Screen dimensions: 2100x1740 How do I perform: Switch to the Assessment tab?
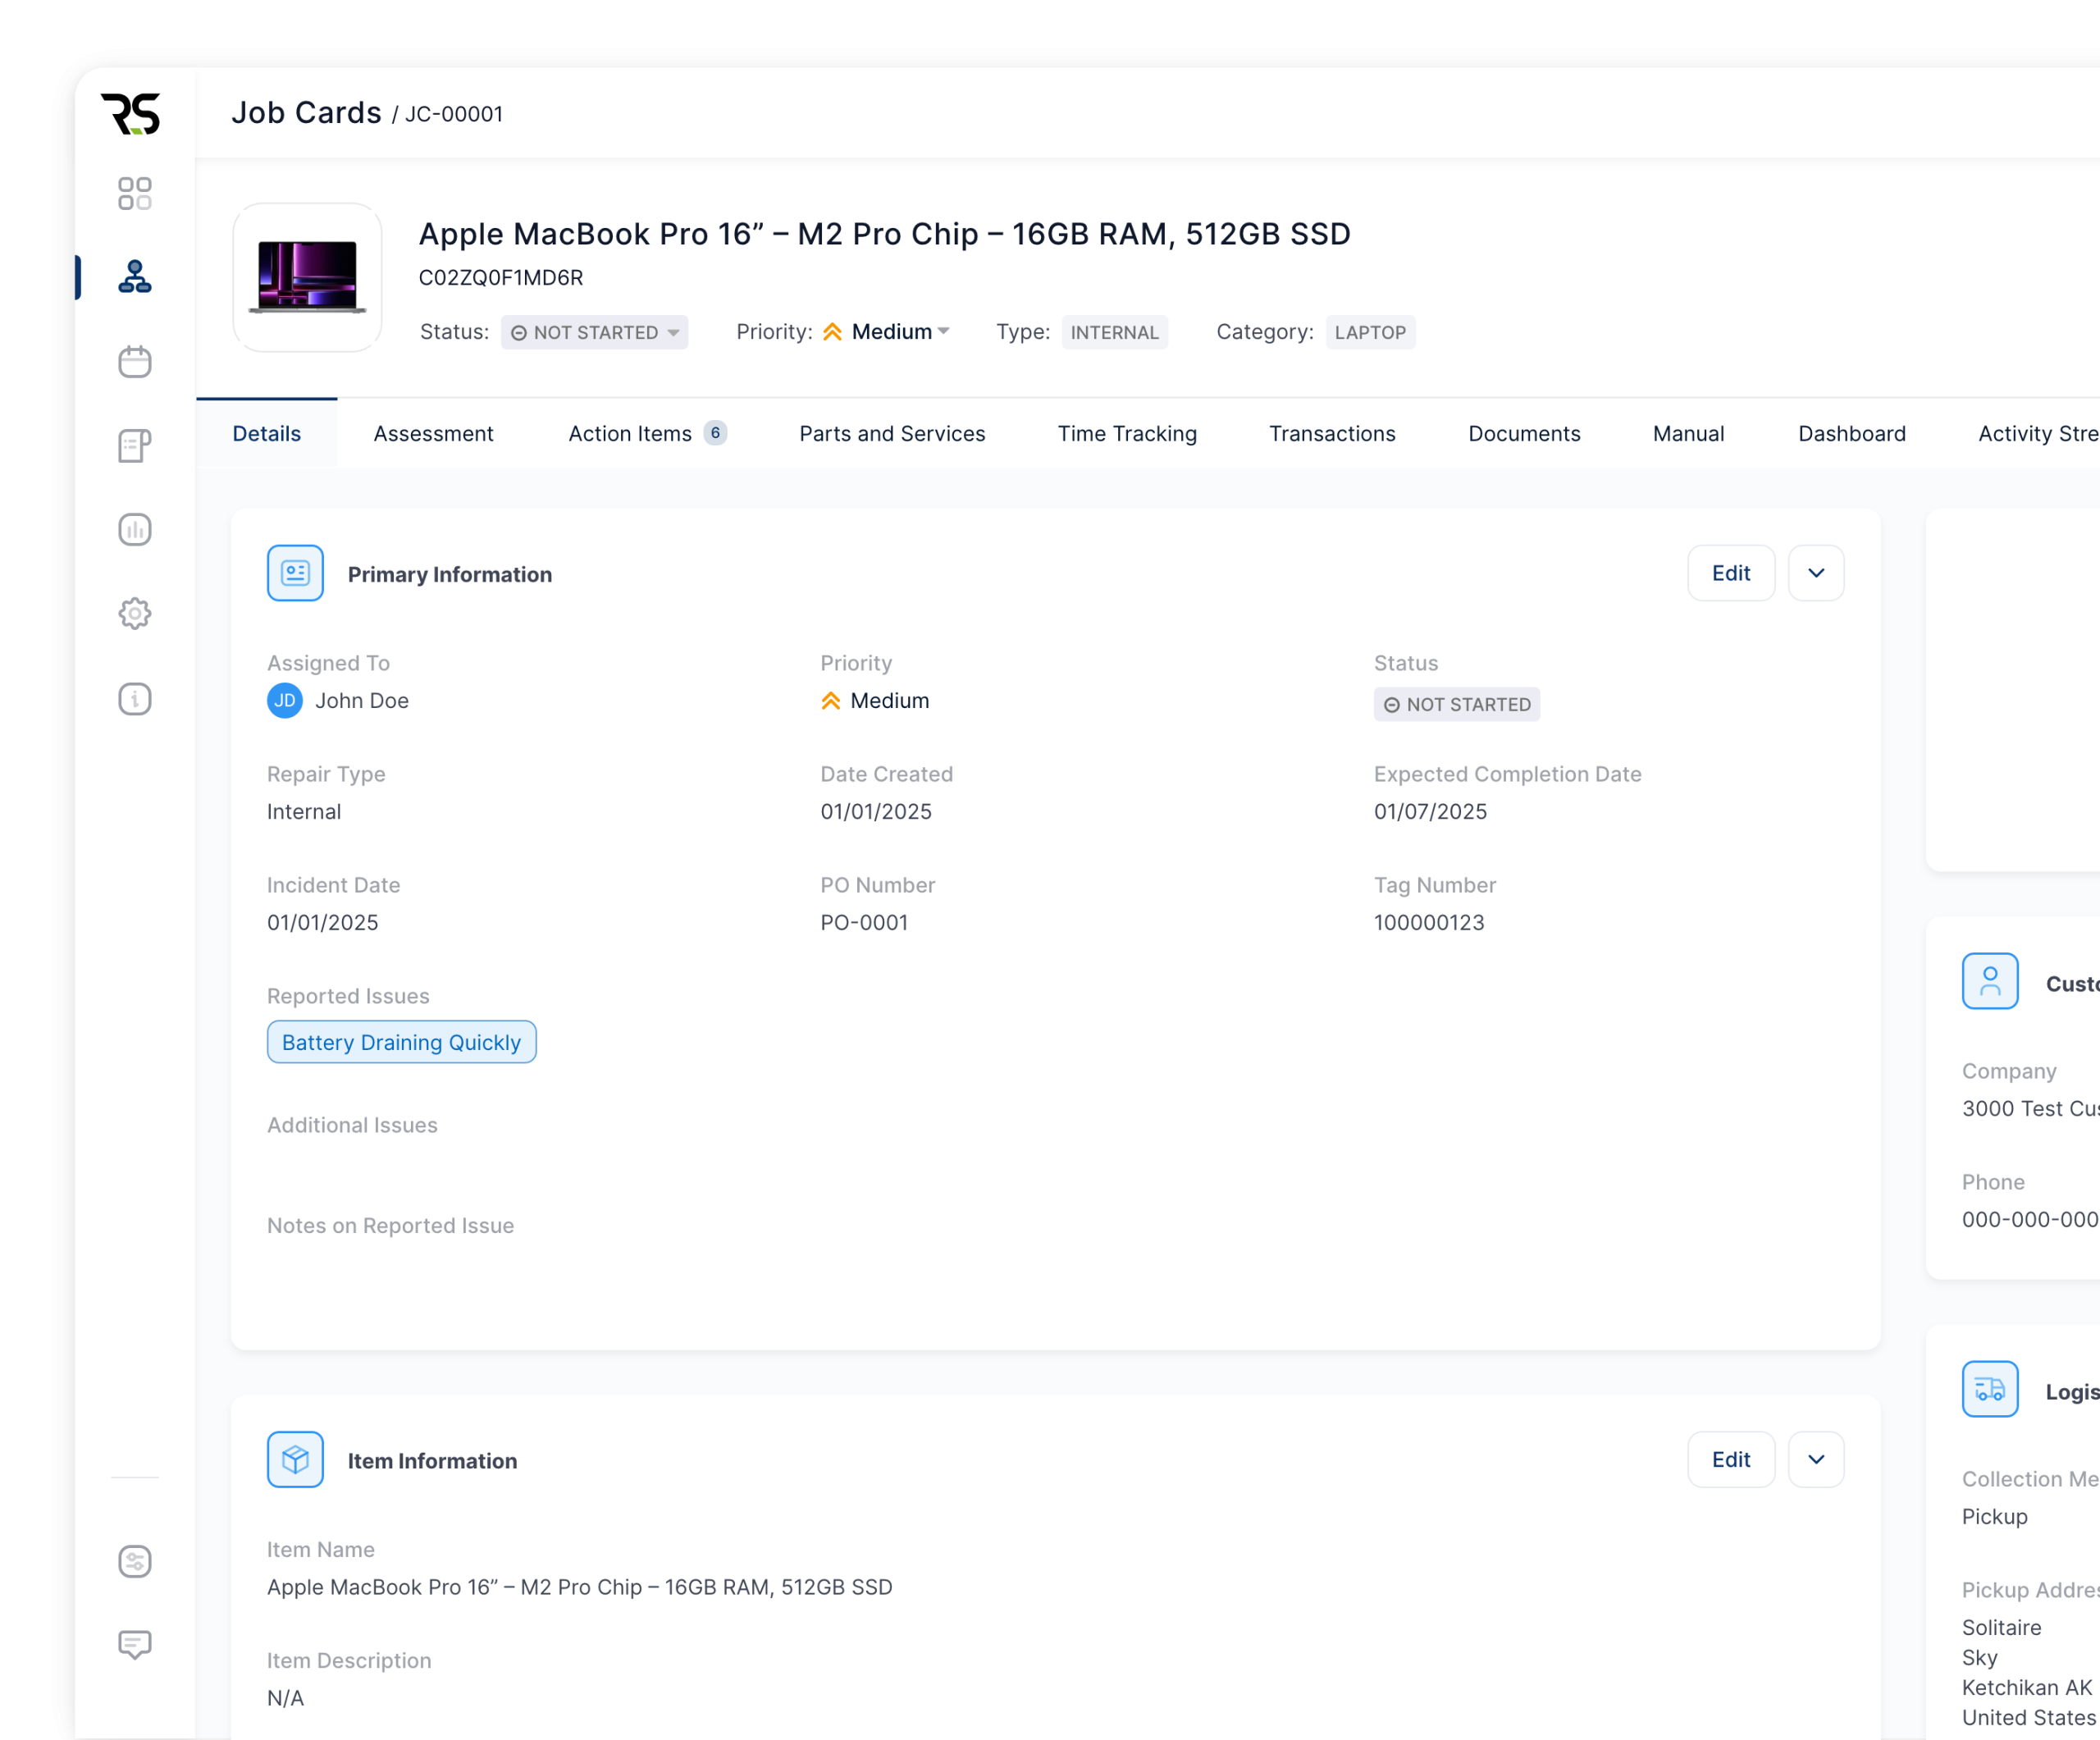click(x=433, y=433)
